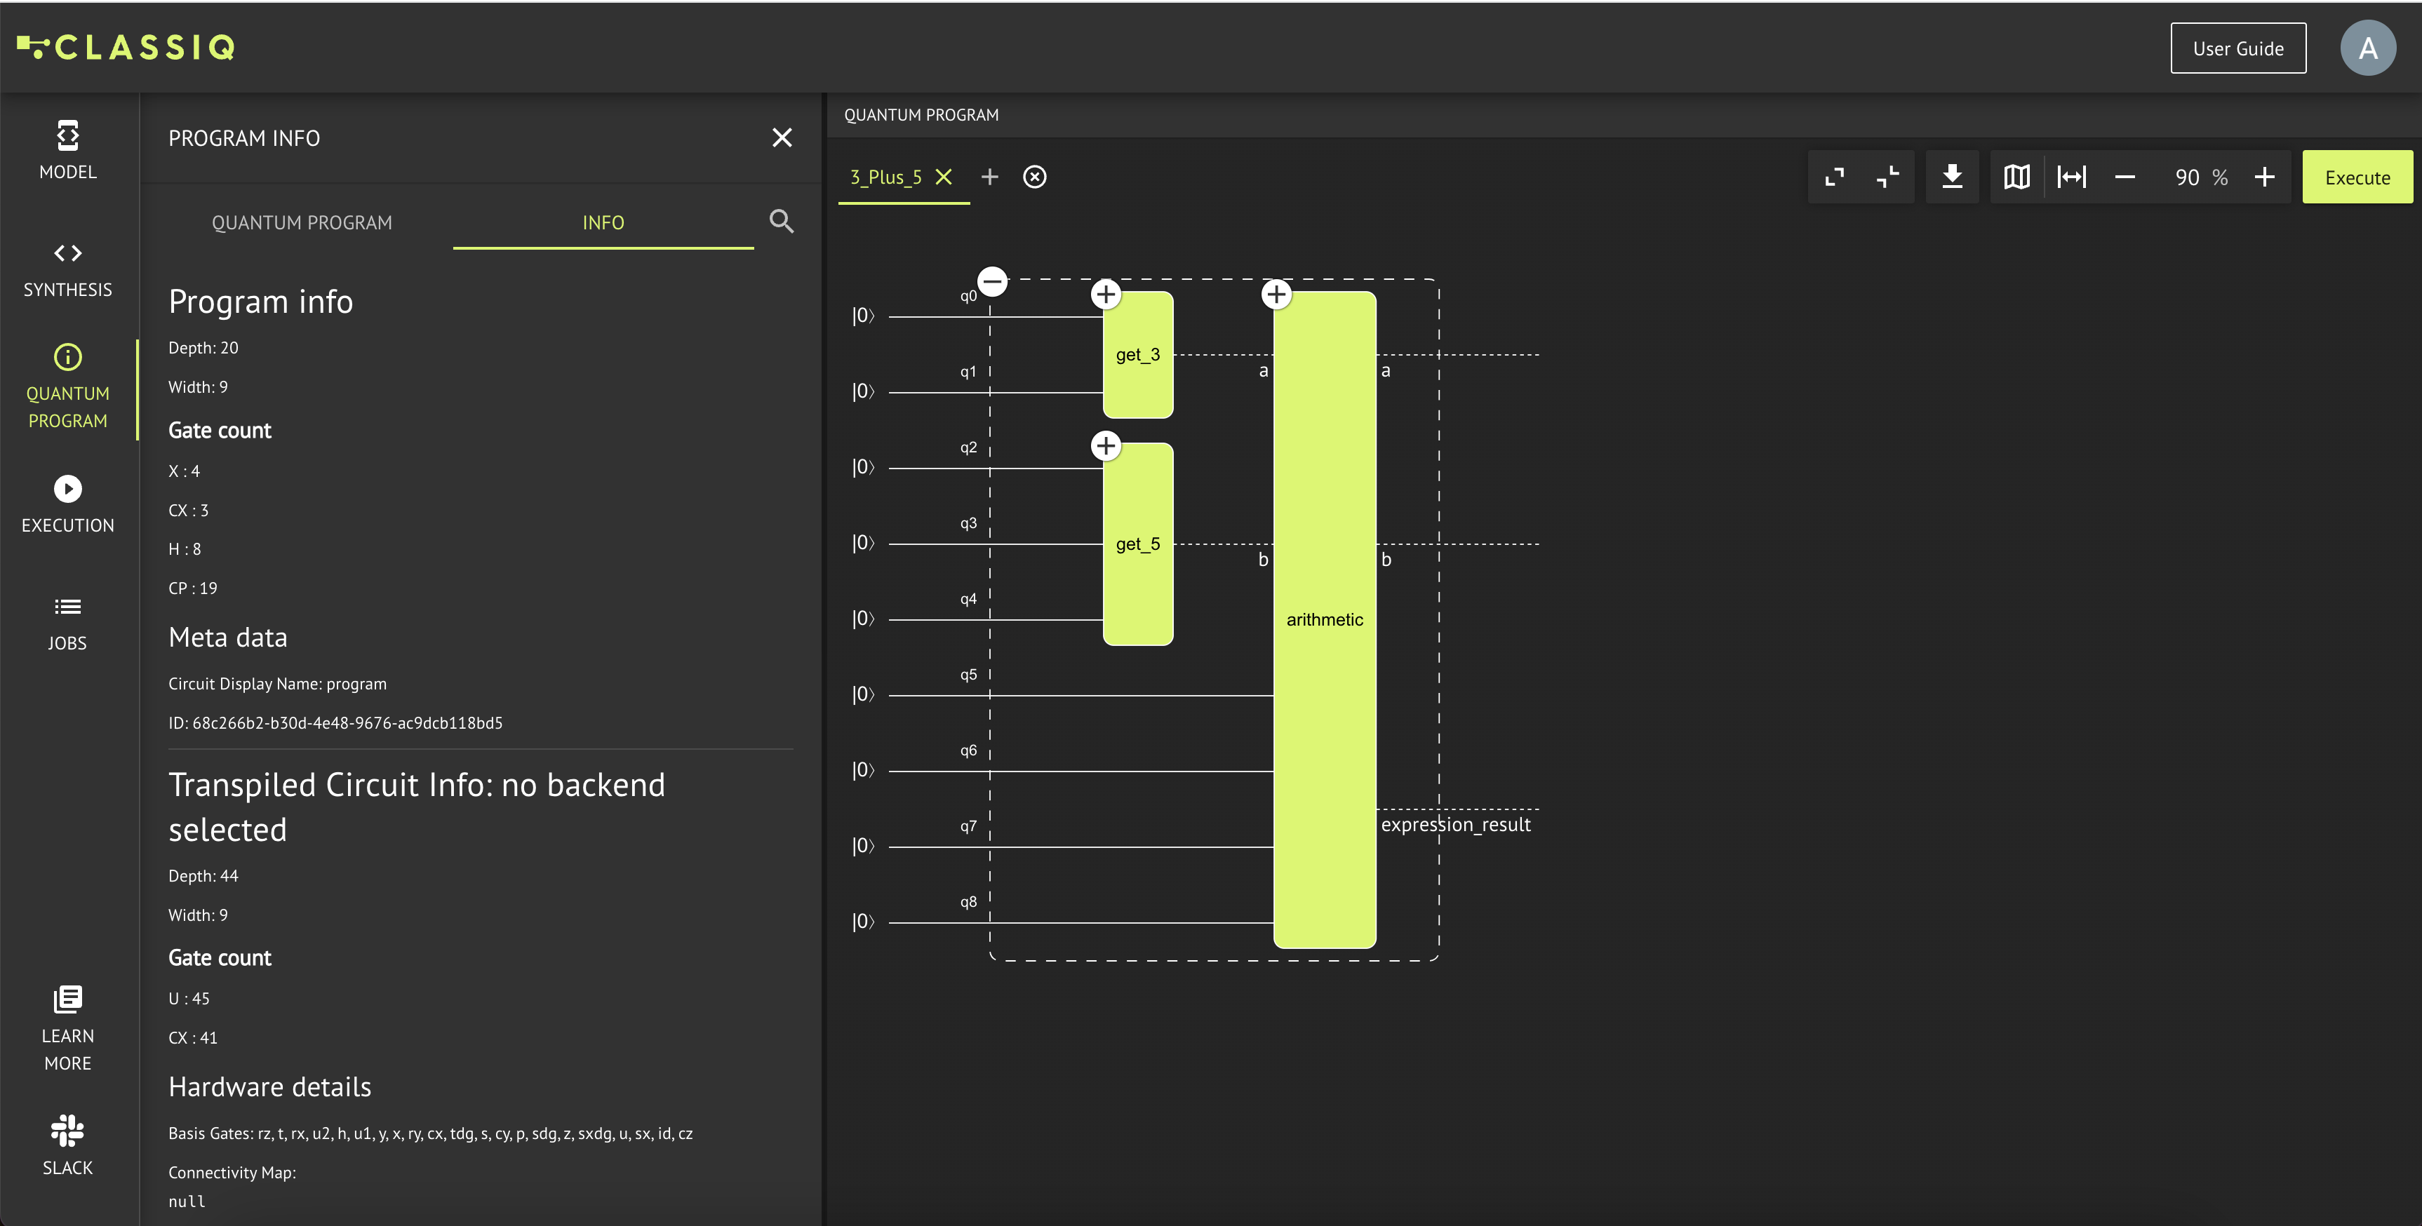Viewport: 2422px width, 1226px height.
Task: Click the fit-to-width toolbar icon
Action: tap(2071, 177)
